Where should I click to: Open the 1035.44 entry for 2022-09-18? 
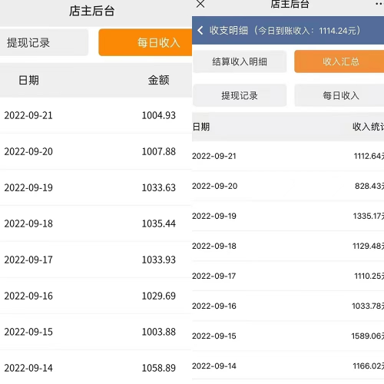96,223
